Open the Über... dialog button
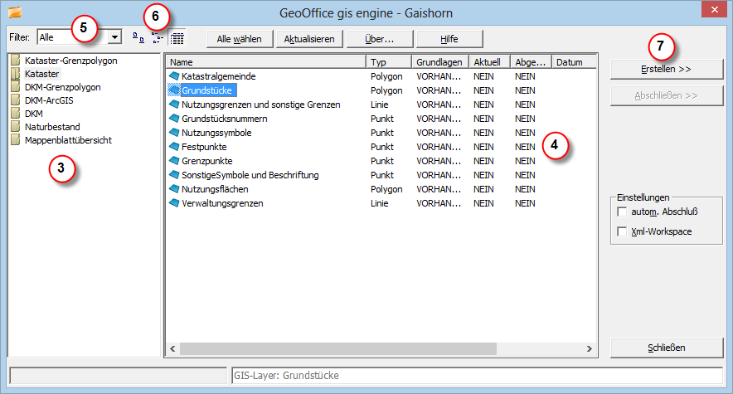733x394 pixels. [x=380, y=39]
